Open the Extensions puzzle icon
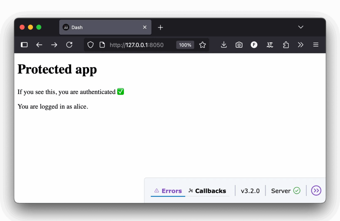Image resolution: width=340 pixels, height=221 pixels. tap(286, 45)
